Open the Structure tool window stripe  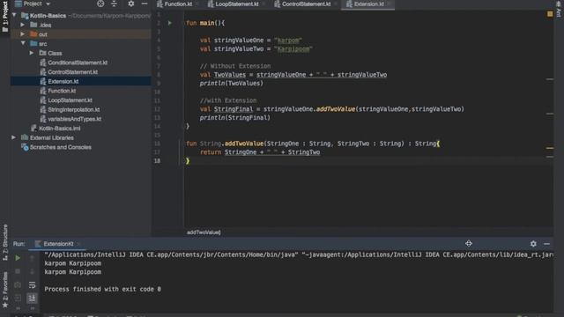[x=4, y=243]
